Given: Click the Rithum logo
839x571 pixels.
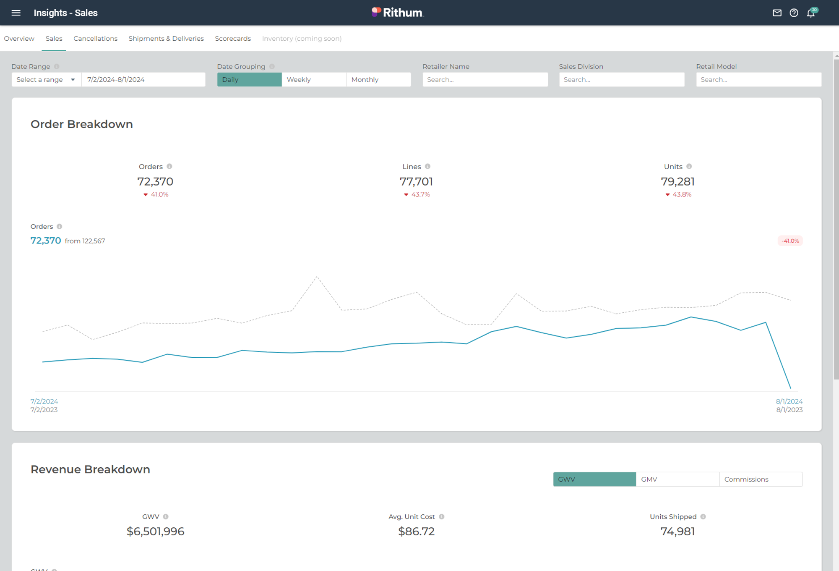Looking at the screenshot, I should tap(398, 13).
